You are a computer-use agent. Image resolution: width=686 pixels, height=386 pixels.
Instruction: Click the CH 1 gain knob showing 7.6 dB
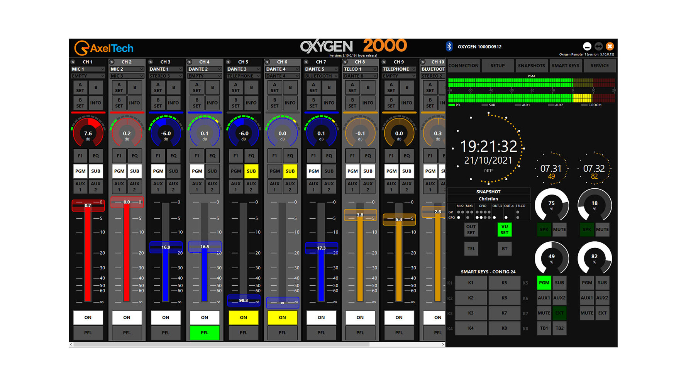(x=88, y=134)
